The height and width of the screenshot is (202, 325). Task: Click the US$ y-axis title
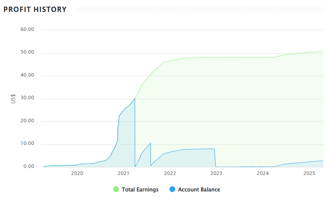click(13, 98)
